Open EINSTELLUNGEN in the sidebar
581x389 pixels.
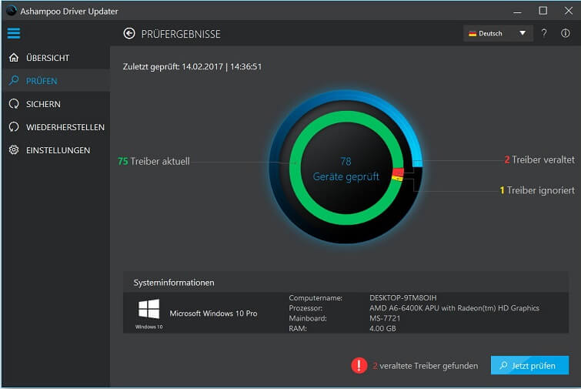(55, 149)
